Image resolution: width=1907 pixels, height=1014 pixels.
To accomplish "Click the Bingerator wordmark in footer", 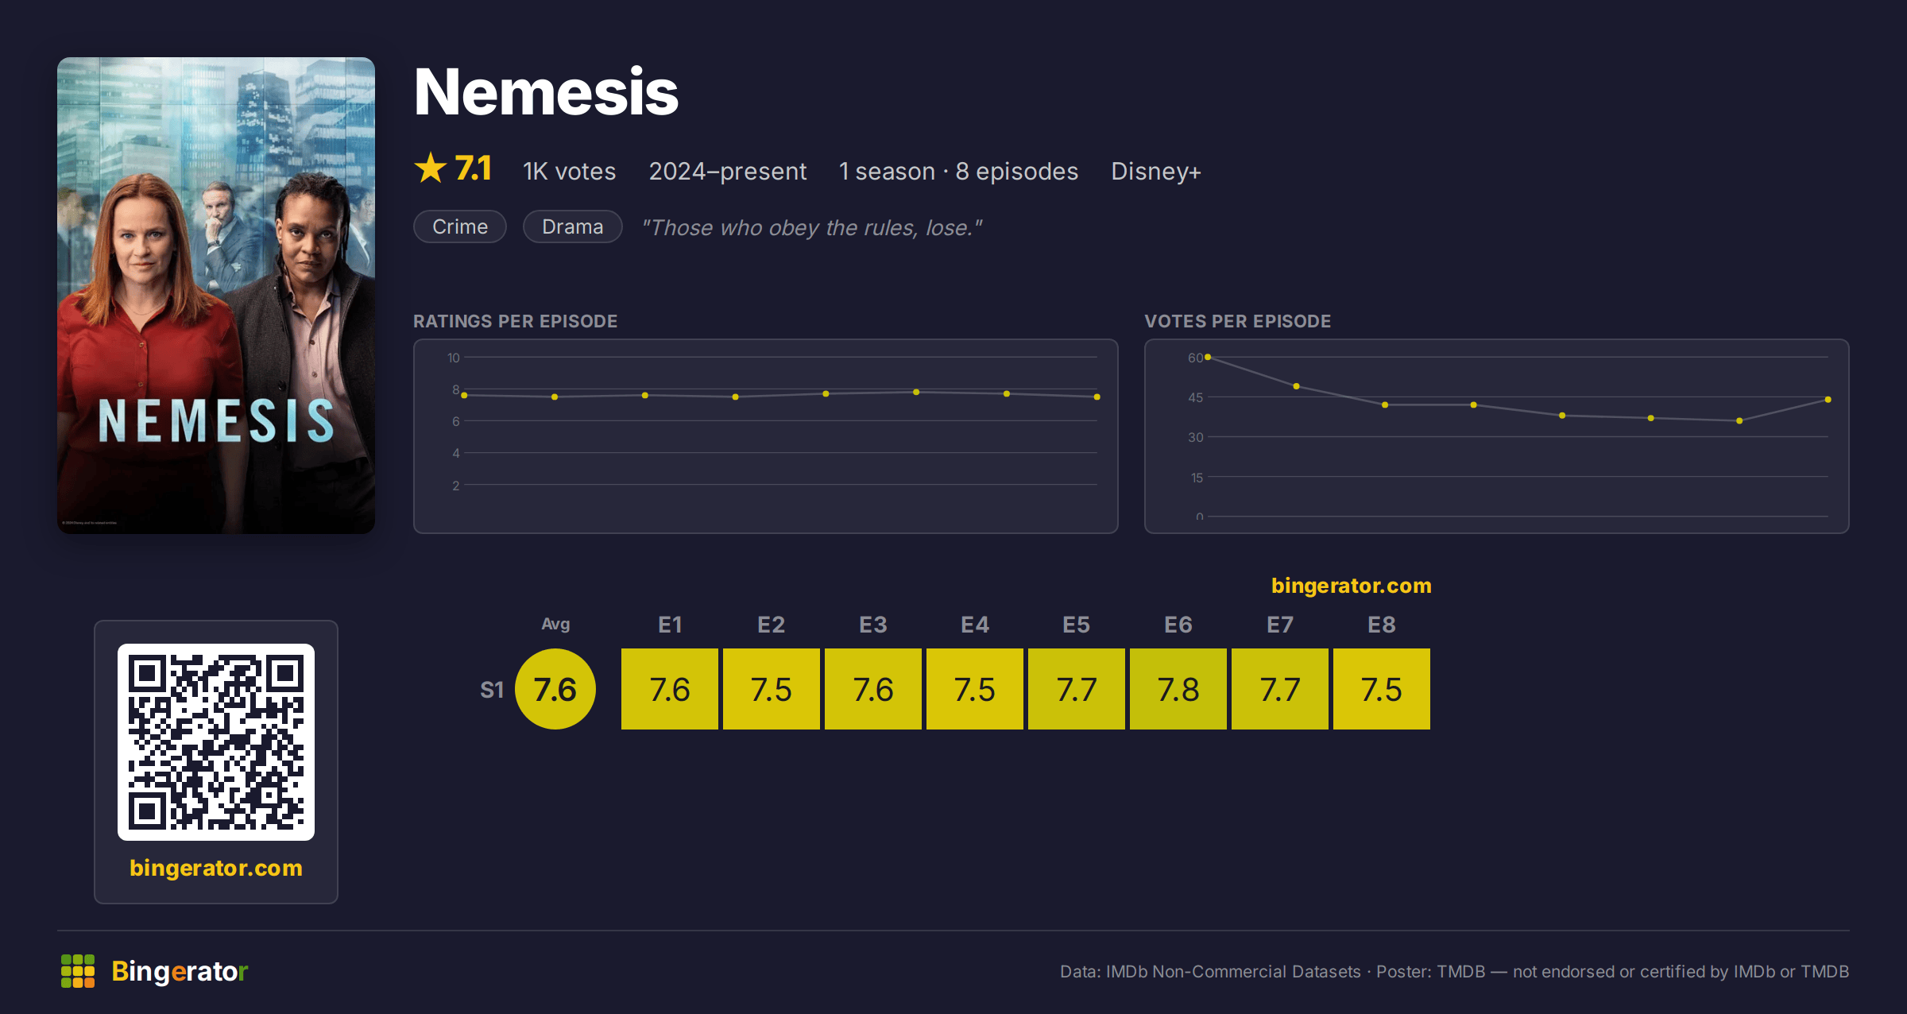I will (x=180, y=971).
